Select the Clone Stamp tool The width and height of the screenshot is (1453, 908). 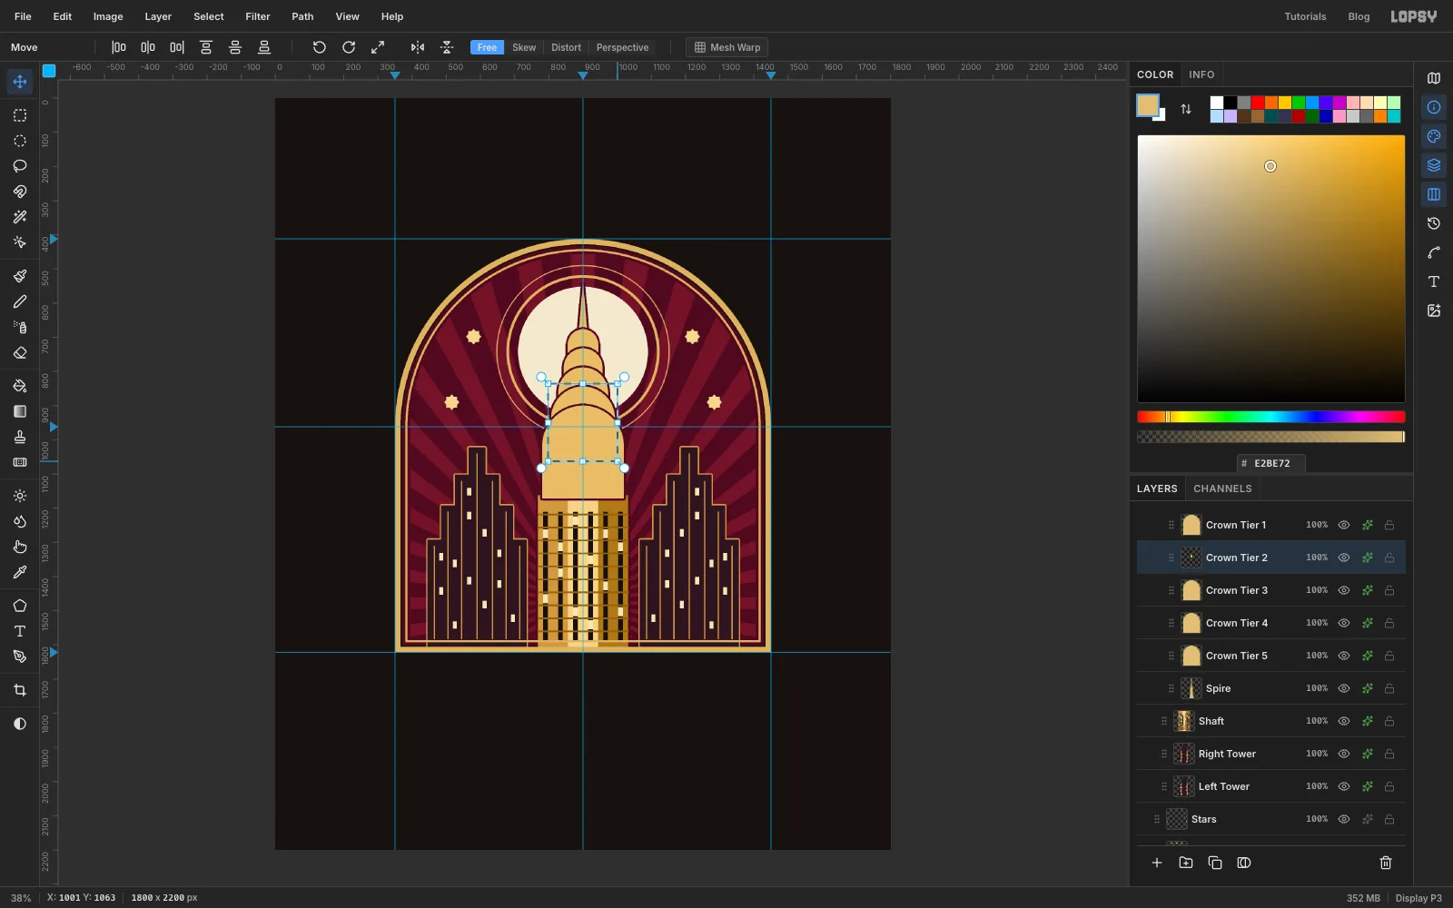(20, 437)
